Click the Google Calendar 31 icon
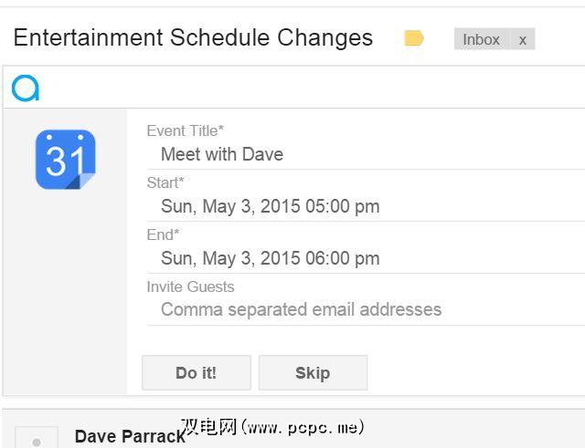This screenshot has height=448, width=585. tap(65, 160)
